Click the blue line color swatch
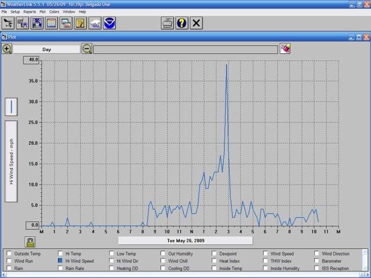This screenshot has height=278, width=371. [x=11, y=106]
